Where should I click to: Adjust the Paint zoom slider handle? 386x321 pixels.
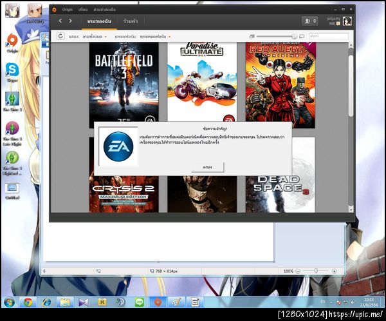coord(316,271)
